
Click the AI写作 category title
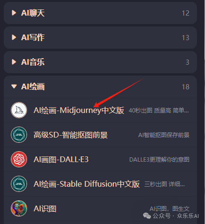click(33, 37)
